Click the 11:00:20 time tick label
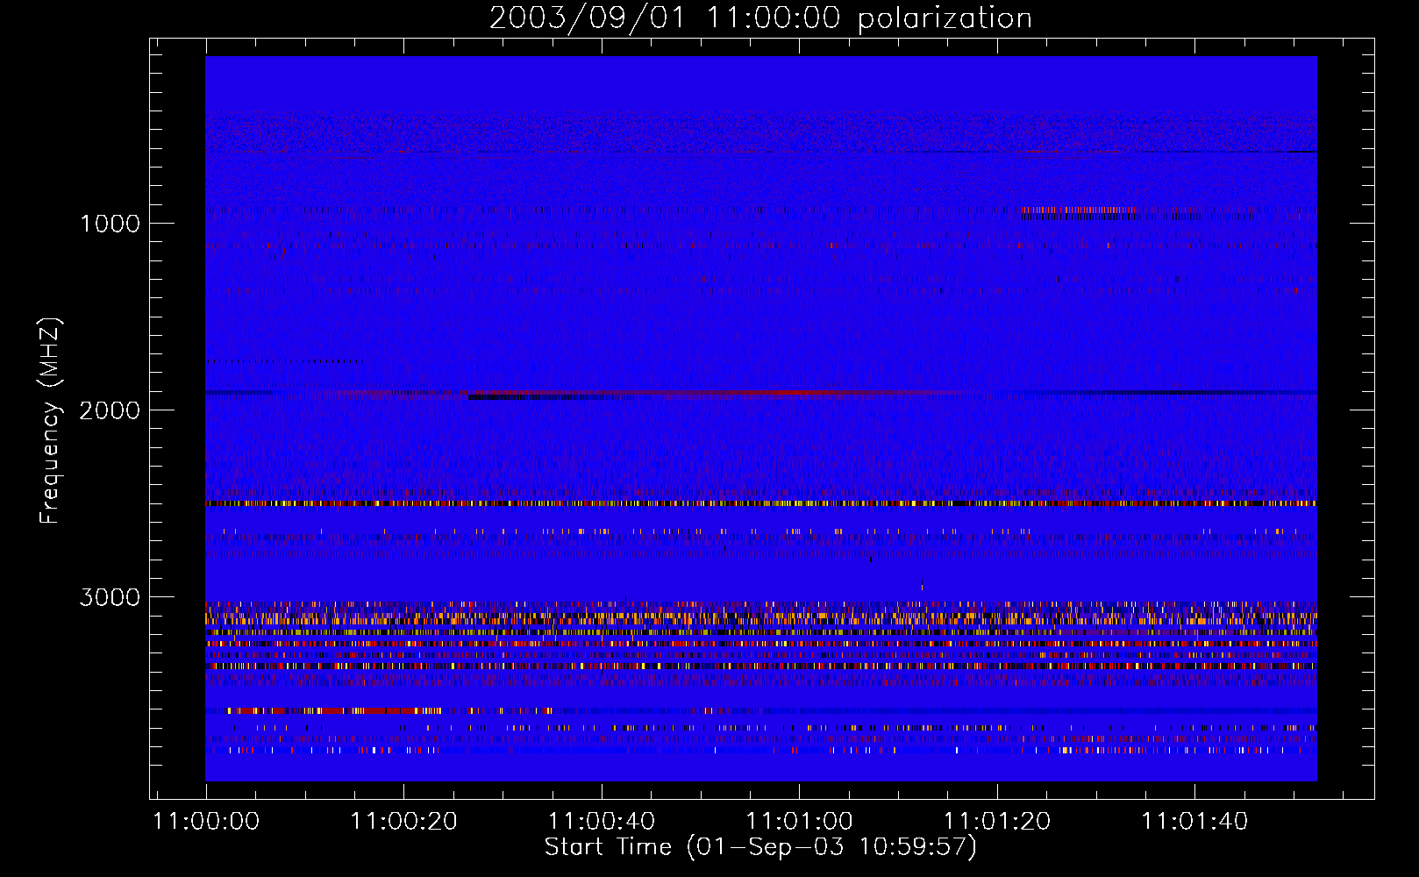 404,822
